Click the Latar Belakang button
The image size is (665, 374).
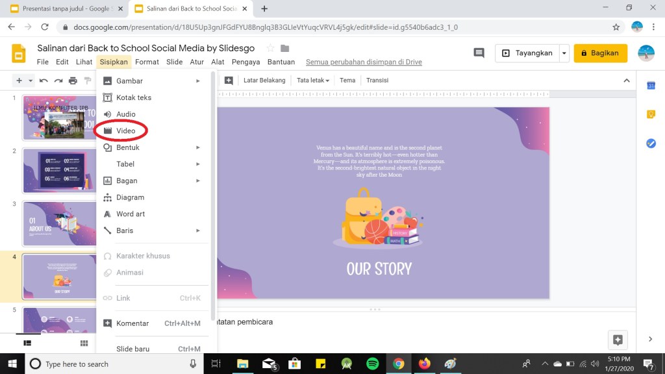coord(264,81)
